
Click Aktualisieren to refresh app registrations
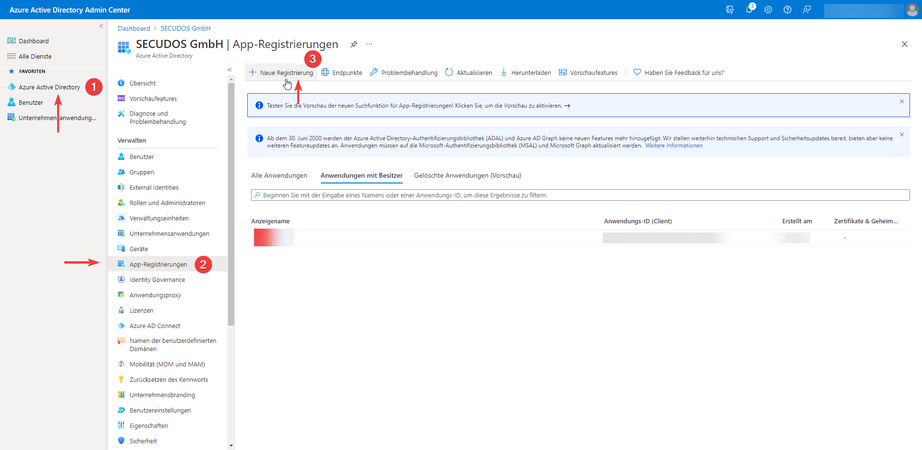pyautogui.click(x=468, y=72)
